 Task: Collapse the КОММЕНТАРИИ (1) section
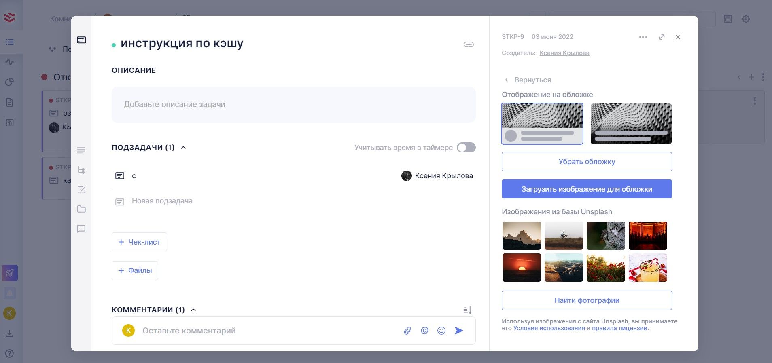[193, 310]
